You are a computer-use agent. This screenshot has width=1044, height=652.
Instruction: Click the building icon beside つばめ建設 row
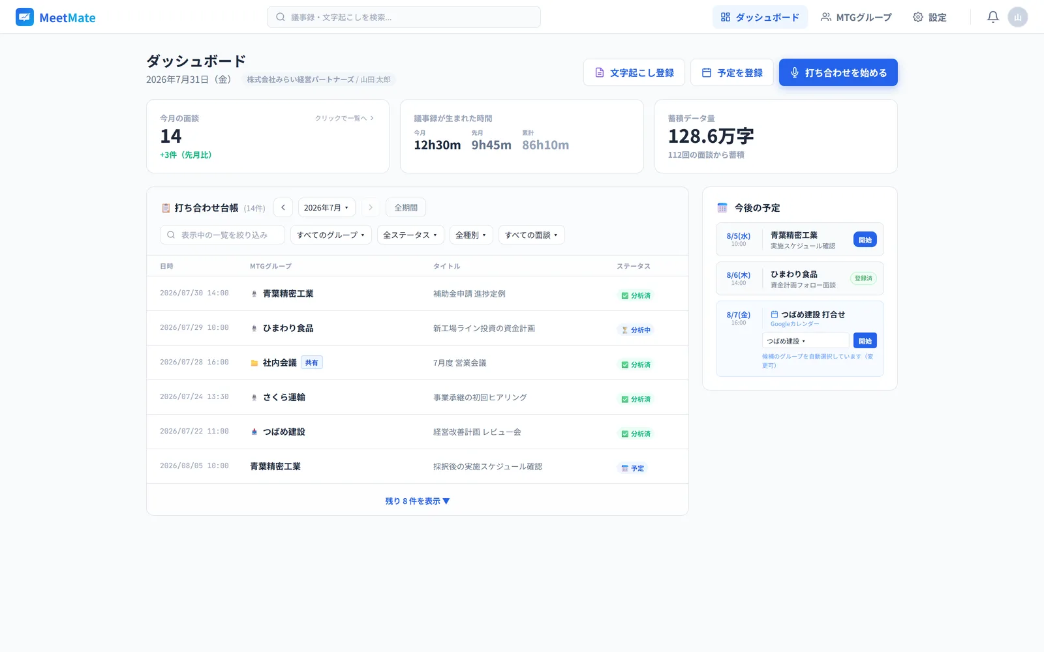pos(254,432)
